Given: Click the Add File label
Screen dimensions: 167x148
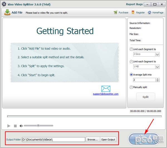Looking at the screenshot, I should (17, 13).
